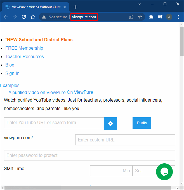184x190 pixels.
Task: Open the Extensions puzzle icon
Action: pos(151,17)
